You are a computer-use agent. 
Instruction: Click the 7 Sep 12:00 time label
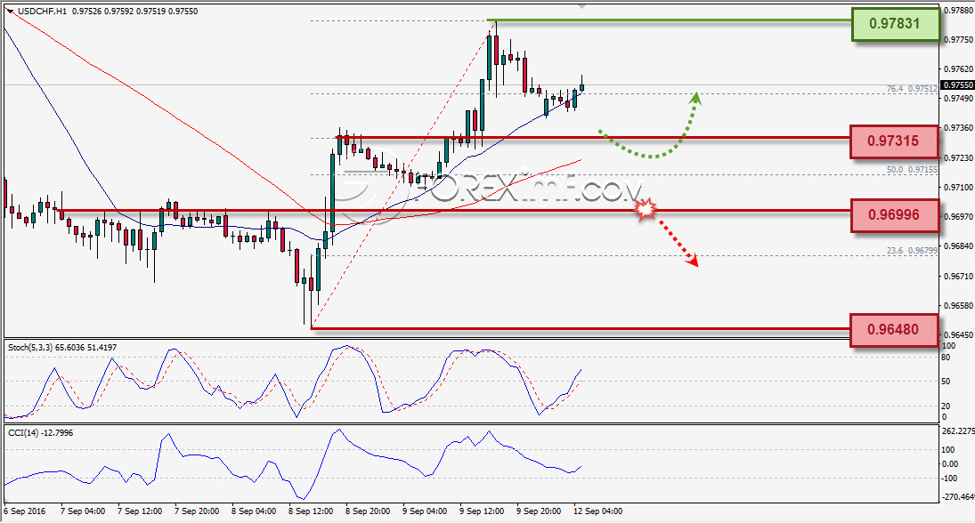[x=140, y=511]
